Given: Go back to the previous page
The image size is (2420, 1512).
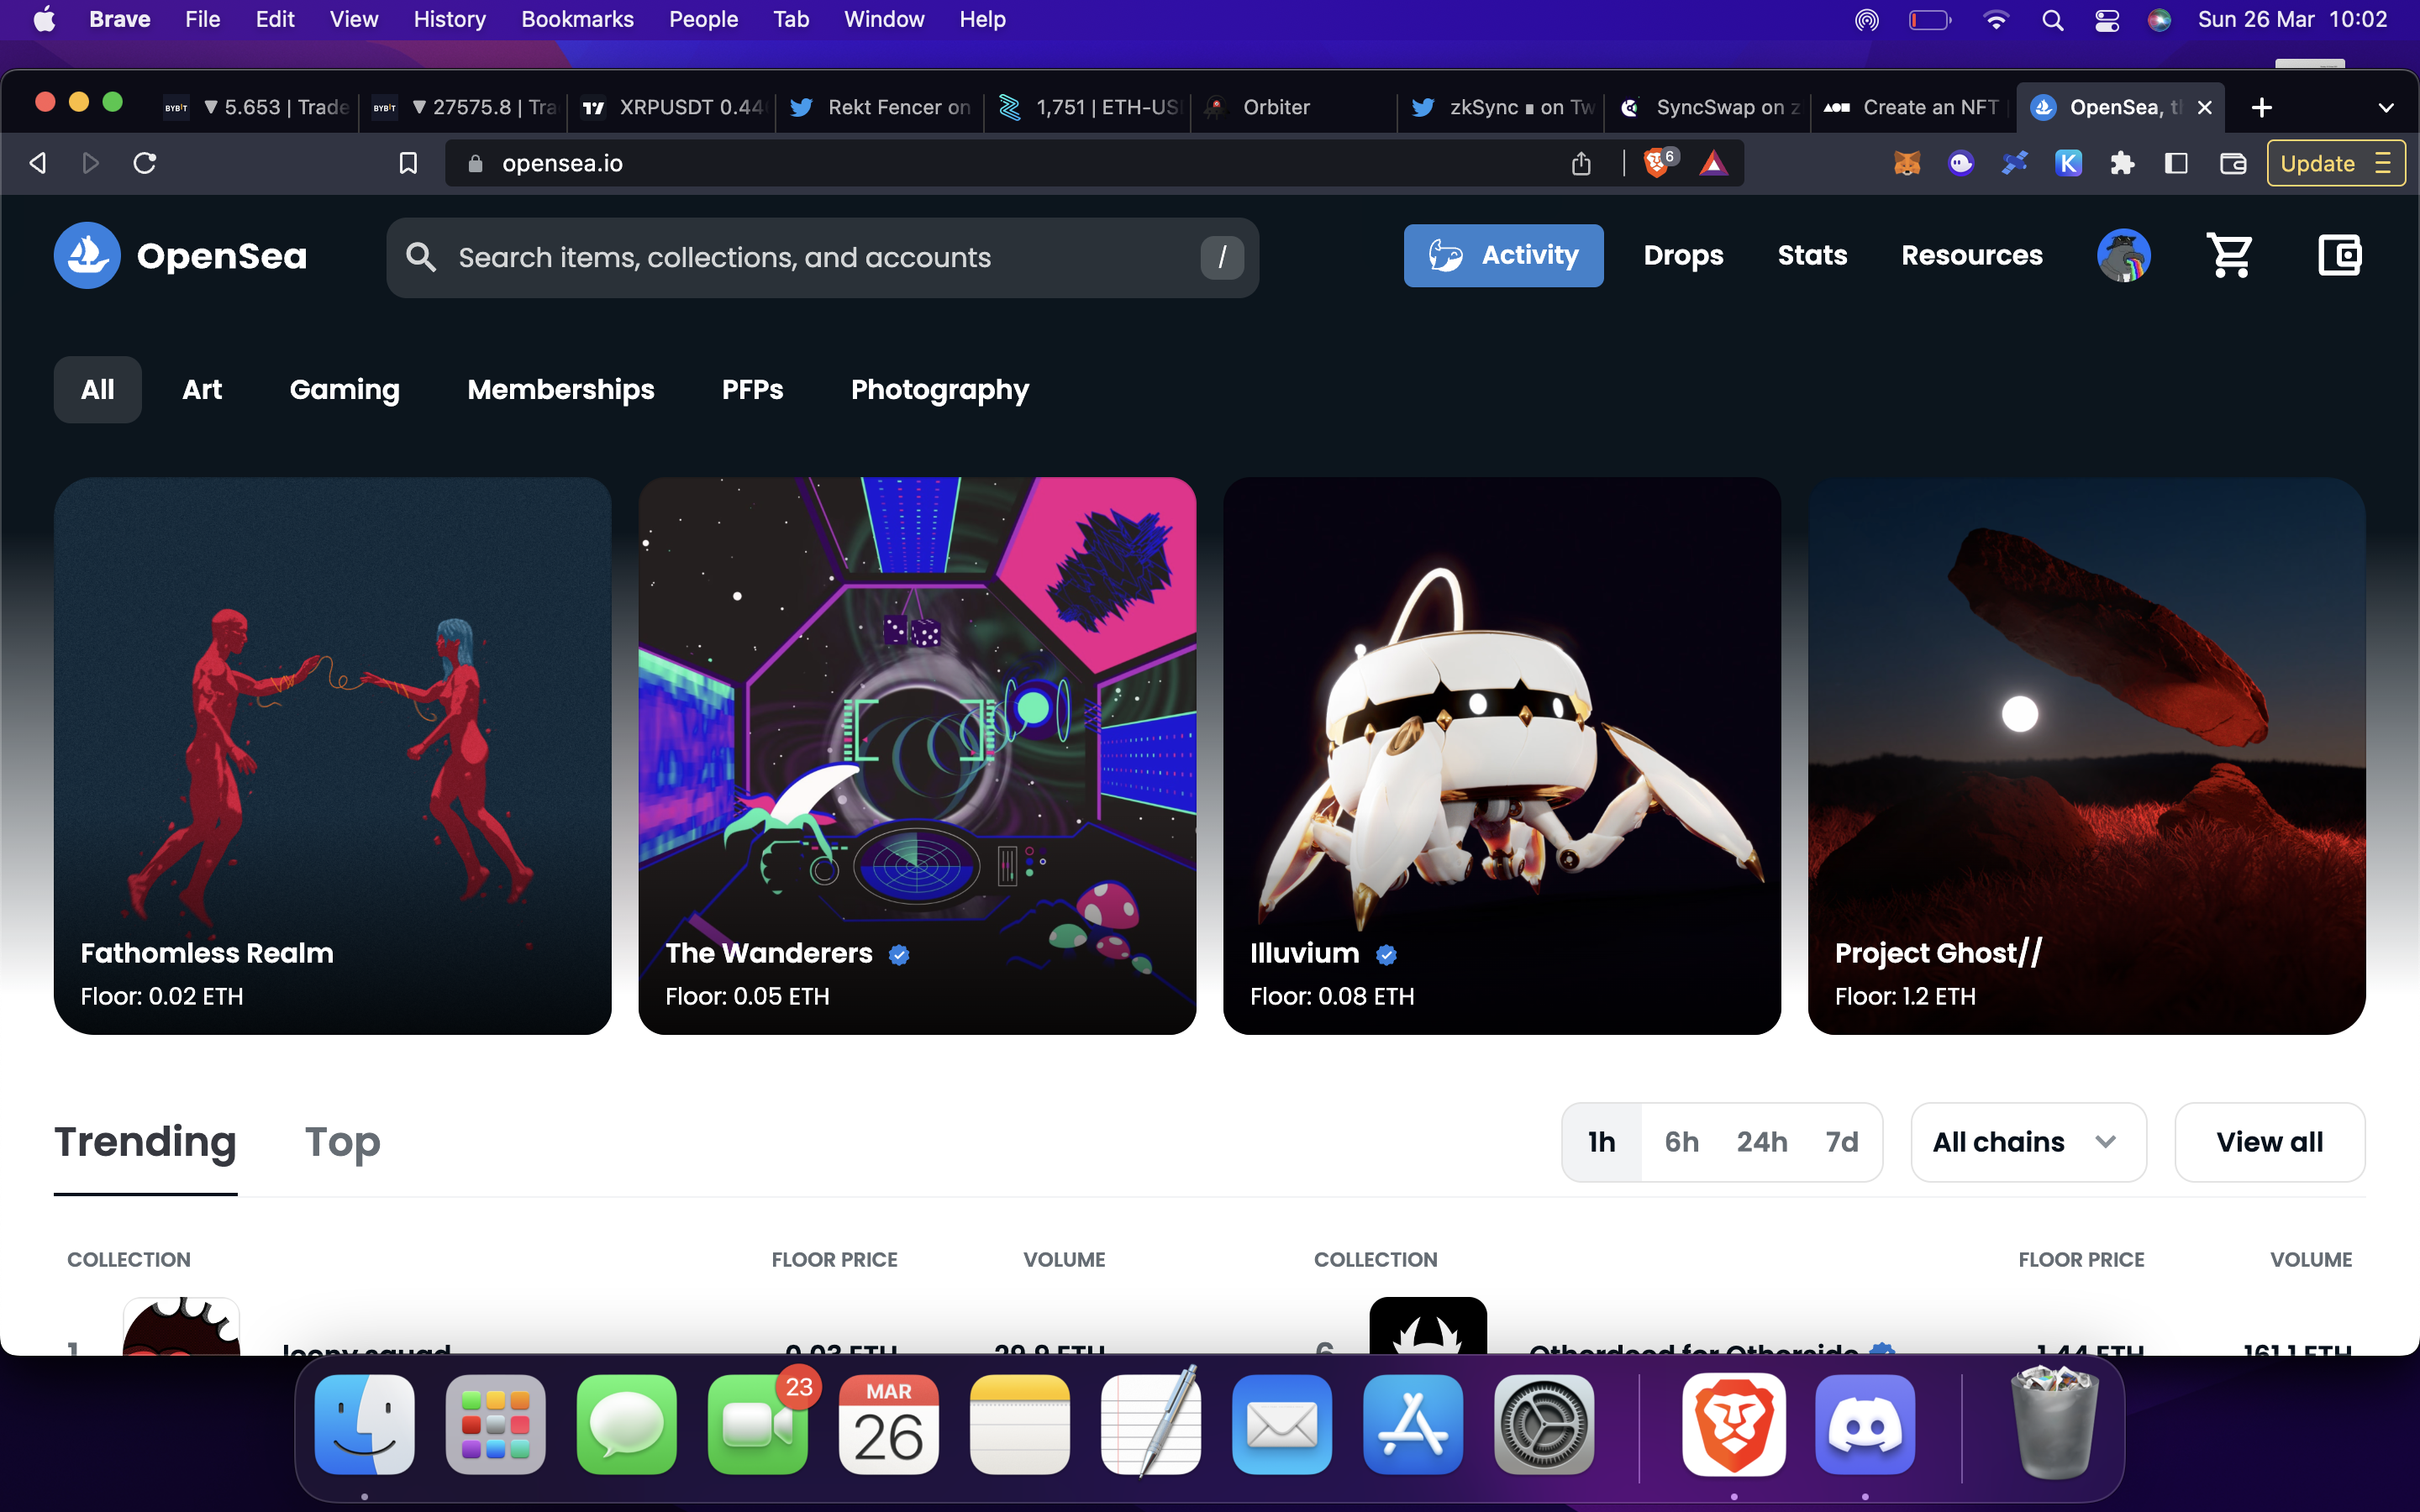Looking at the screenshot, I should click(x=38, y=163).
